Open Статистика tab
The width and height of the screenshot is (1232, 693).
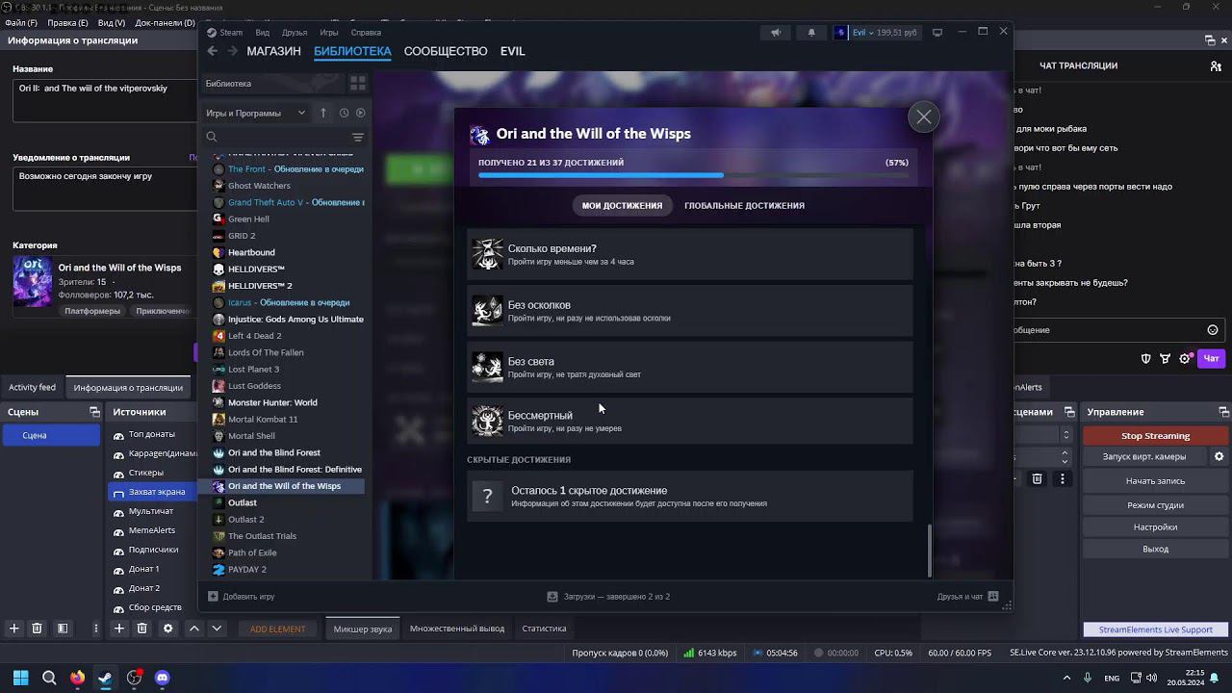coord(544,629)
